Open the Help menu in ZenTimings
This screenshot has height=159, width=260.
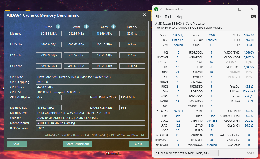pos(180,17)
